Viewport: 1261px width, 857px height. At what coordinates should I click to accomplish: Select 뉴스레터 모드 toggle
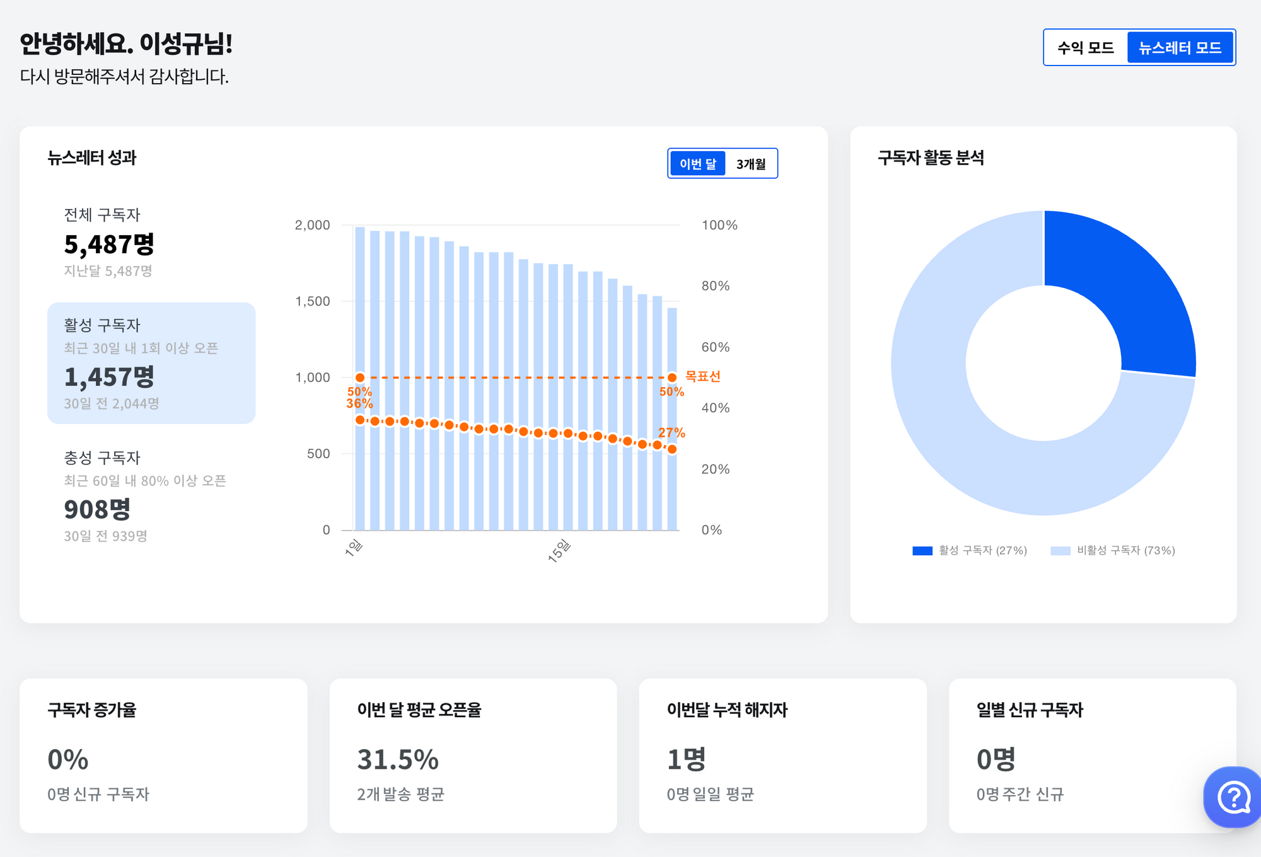coord(1180,48)
